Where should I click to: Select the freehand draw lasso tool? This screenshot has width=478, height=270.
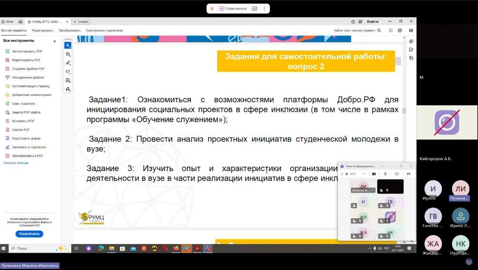click(68, 72)
